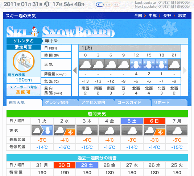Open the アクセス案内 tab

(x=97, y=102)
